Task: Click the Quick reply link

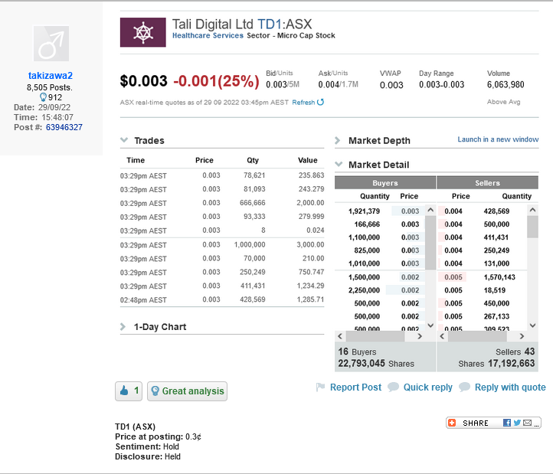Action: (428, 387)
